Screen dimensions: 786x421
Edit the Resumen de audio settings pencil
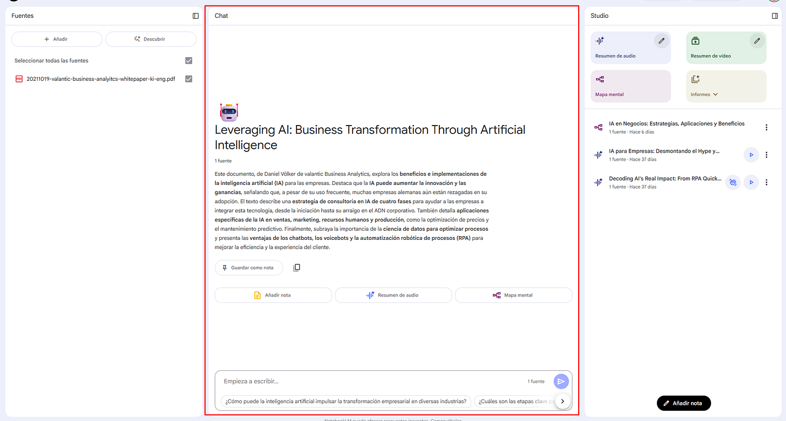(661, 40)
